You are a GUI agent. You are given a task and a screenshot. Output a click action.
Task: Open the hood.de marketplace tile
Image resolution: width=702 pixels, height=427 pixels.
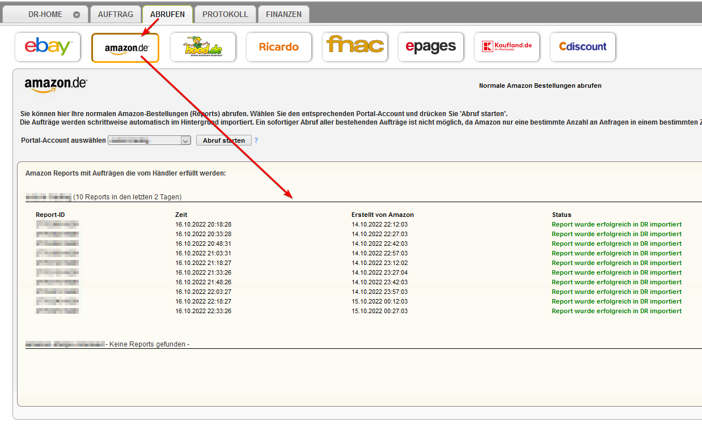203,47
